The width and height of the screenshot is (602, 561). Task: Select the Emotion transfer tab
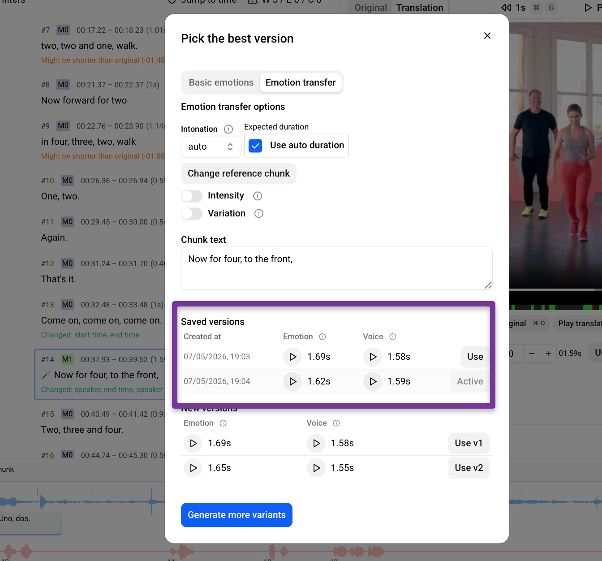(301, 82)
